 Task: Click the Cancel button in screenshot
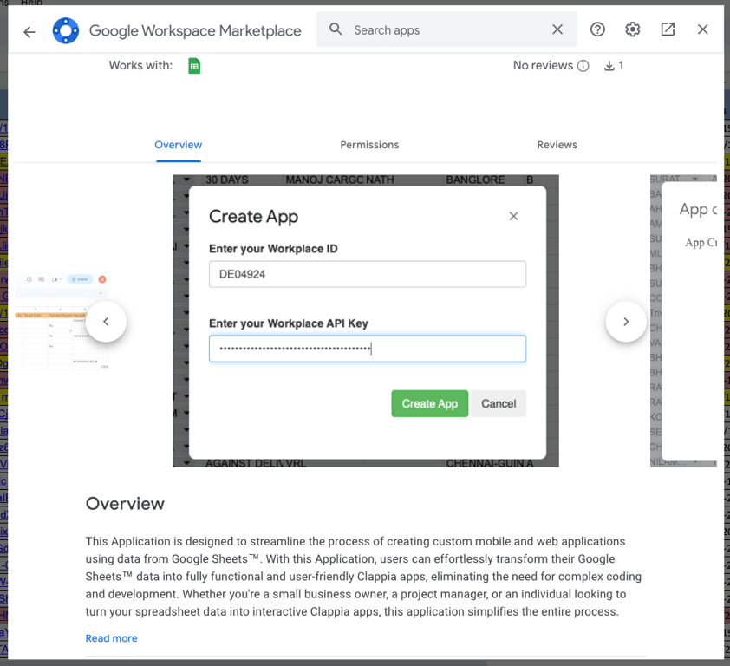499,403
